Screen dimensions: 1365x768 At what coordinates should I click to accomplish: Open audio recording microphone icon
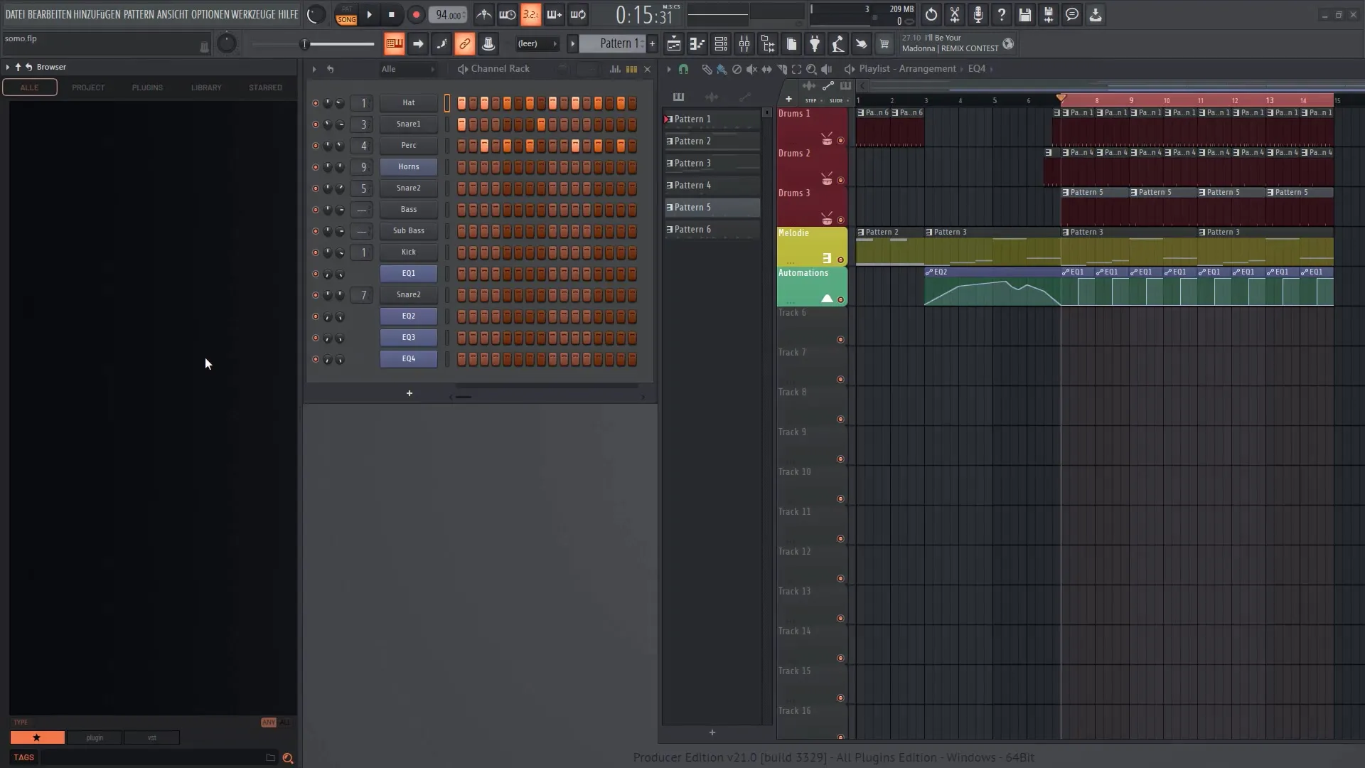coord(978,14)
